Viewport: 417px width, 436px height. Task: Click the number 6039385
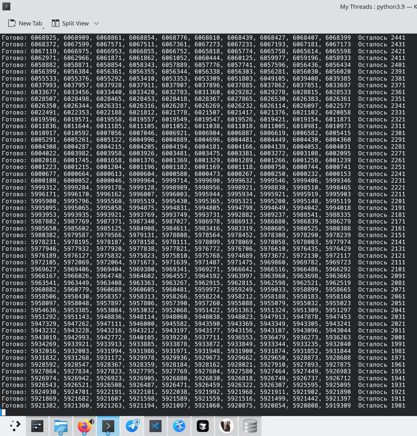click(338, 78)
